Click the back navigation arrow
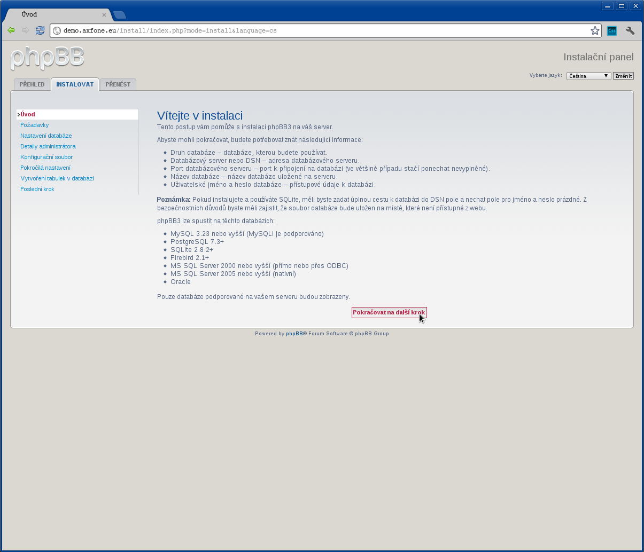The width and height of the screenshot is (644, 552). click(x=11, y=30)
